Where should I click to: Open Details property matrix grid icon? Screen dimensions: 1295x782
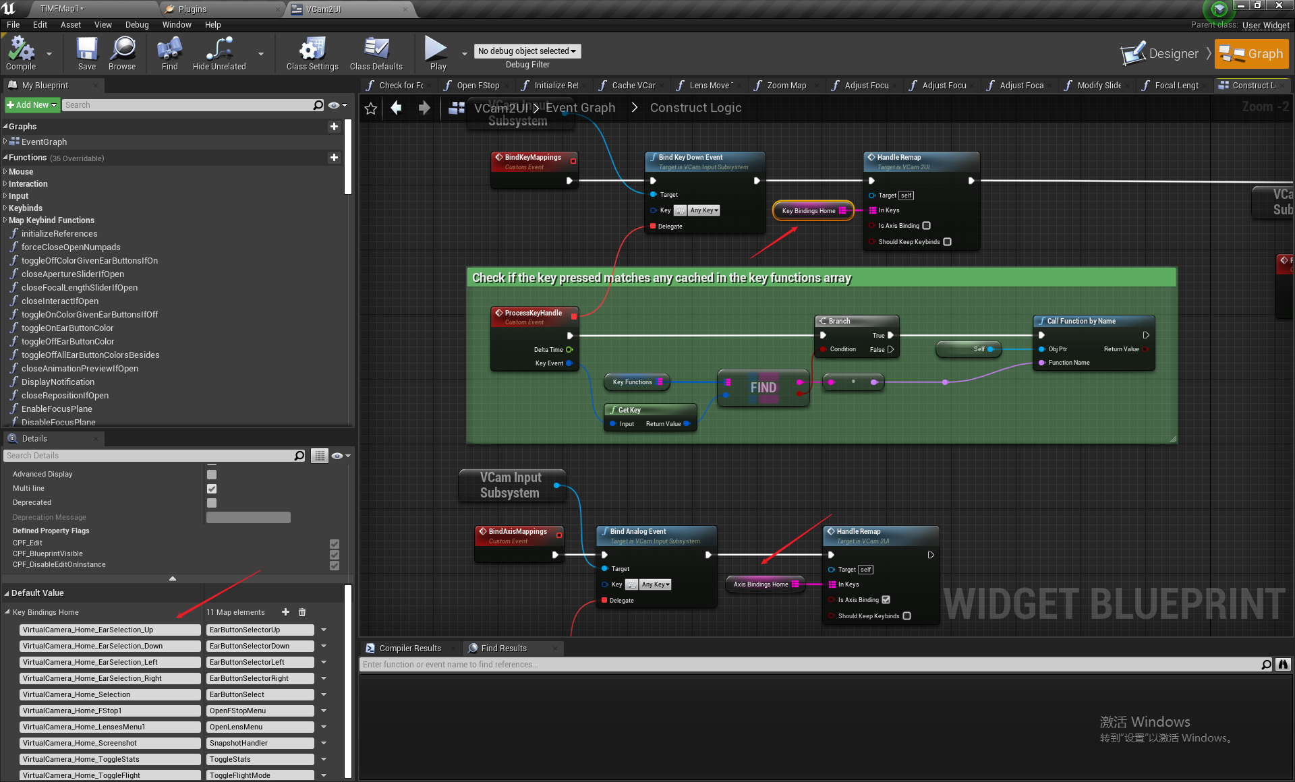[319, 456]
